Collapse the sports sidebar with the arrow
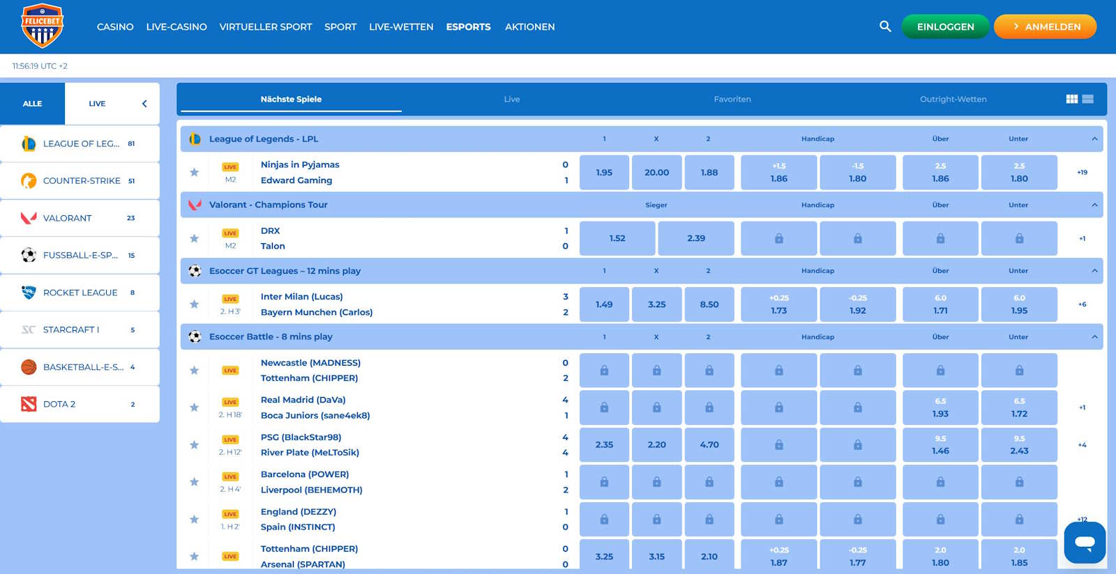Image resolution: width=1116 pixels, height=574 pixels. click(x=144, y=104)
